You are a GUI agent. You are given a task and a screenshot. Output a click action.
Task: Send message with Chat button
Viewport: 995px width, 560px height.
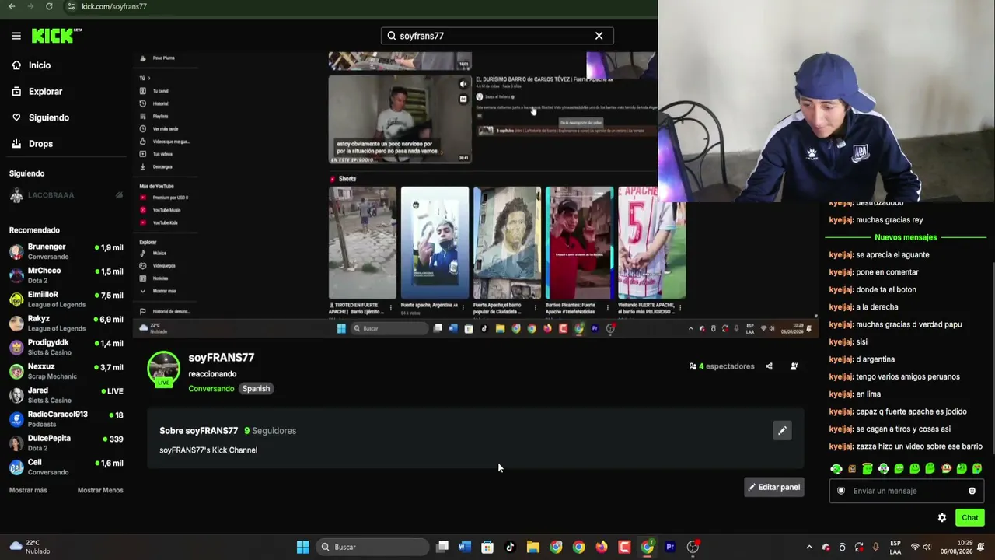[x=970, y=518]
